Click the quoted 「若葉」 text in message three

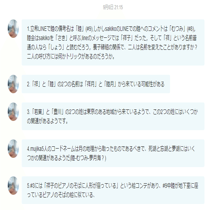click(x=38, y=112)
